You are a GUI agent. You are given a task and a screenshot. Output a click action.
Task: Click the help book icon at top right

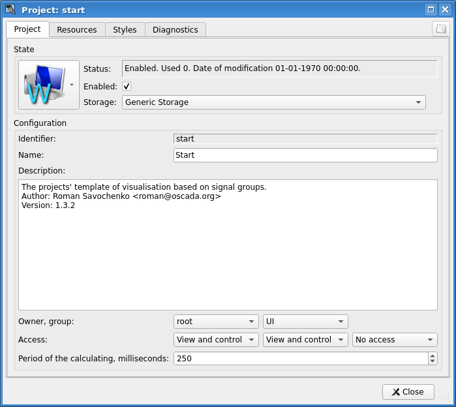441,29
